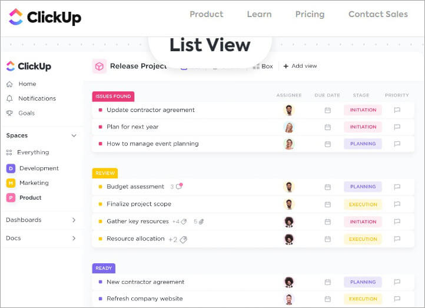Image resolution: width=425 pixels, height=308 pixels.
Task: Click the Notifications bell icon
Action: pos(9,98)
